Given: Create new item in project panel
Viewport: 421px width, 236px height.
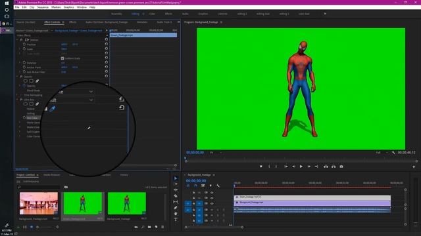Looking at the screenshot, I should [x=156, y=227].
